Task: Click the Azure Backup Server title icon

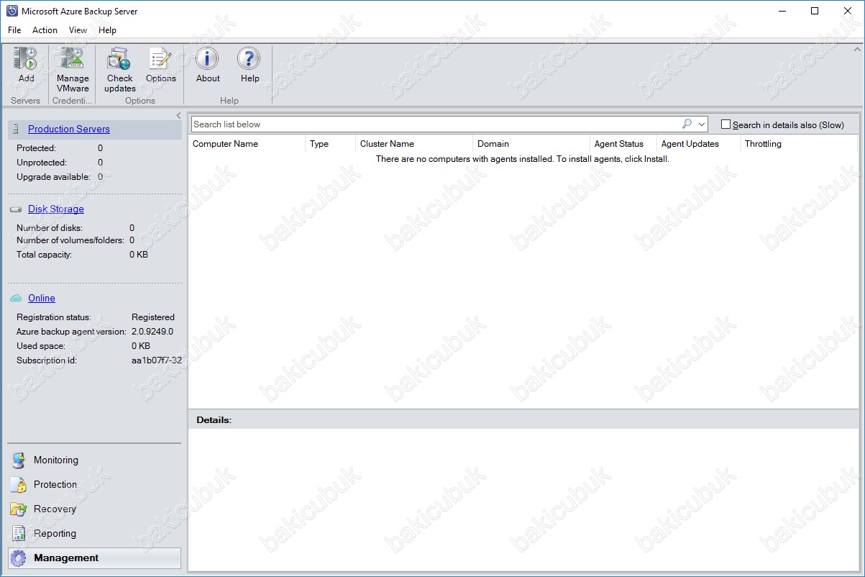Action: 11,12
